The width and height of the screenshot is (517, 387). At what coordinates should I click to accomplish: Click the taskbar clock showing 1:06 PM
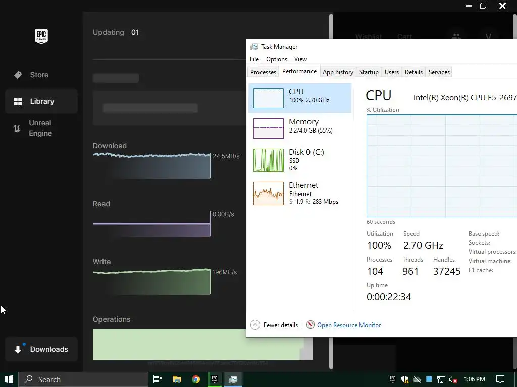pos(475,379)
